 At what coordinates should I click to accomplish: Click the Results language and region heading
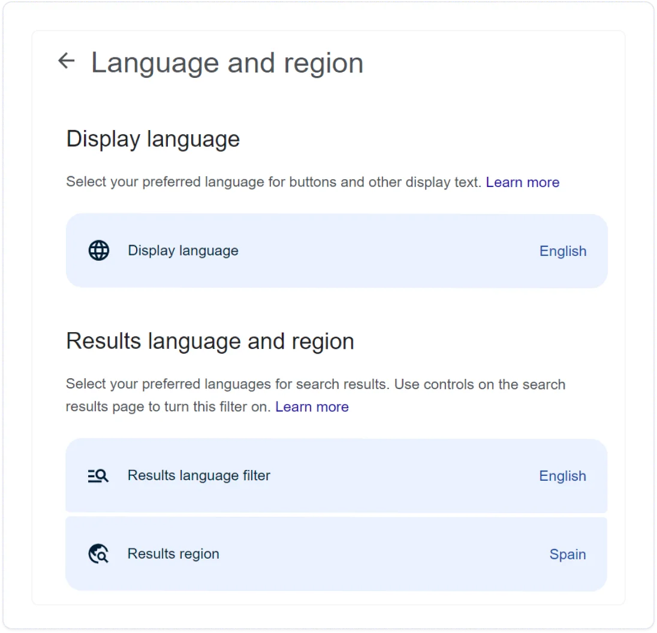(x=210, y=340)
